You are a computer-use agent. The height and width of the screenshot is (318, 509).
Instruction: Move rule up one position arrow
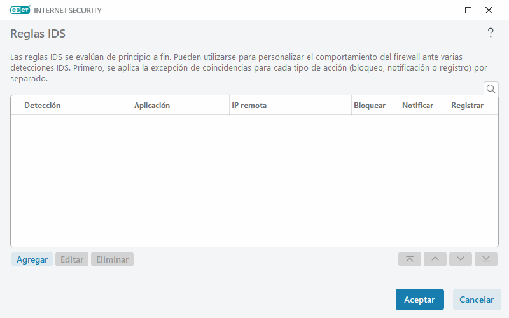[435, 259]
